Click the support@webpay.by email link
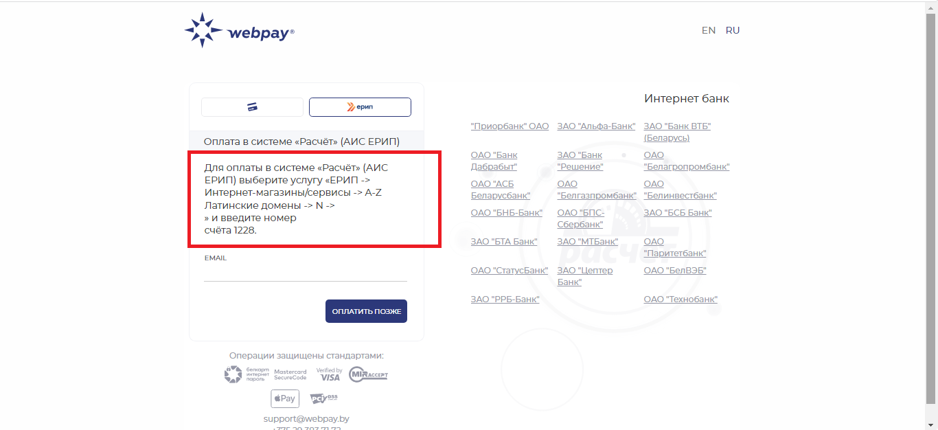The image size is (938, 430). click(306, 418)
